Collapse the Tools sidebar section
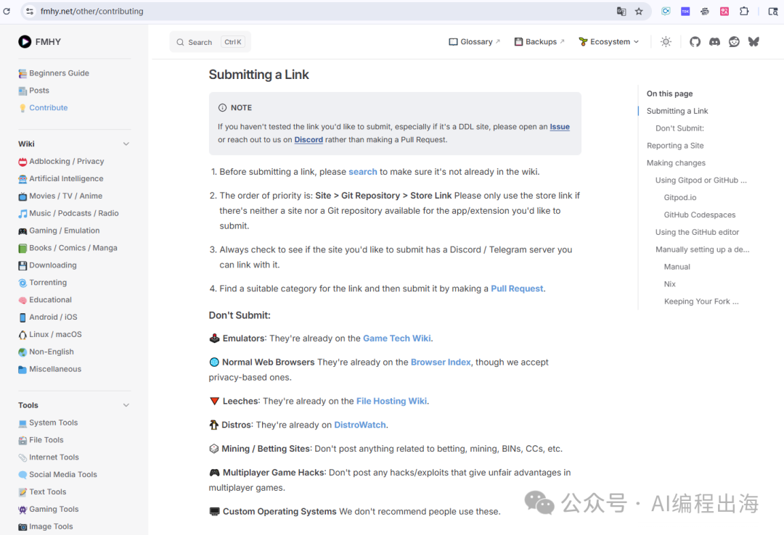Screen dimensions: 784x535 pos(126,405)
